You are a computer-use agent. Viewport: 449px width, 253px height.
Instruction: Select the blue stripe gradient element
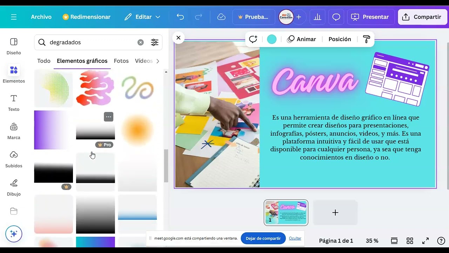click(137, 214)
